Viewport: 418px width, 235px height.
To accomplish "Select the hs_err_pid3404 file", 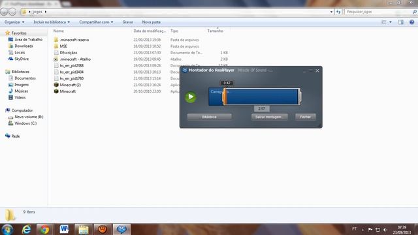I will point(72,72).
